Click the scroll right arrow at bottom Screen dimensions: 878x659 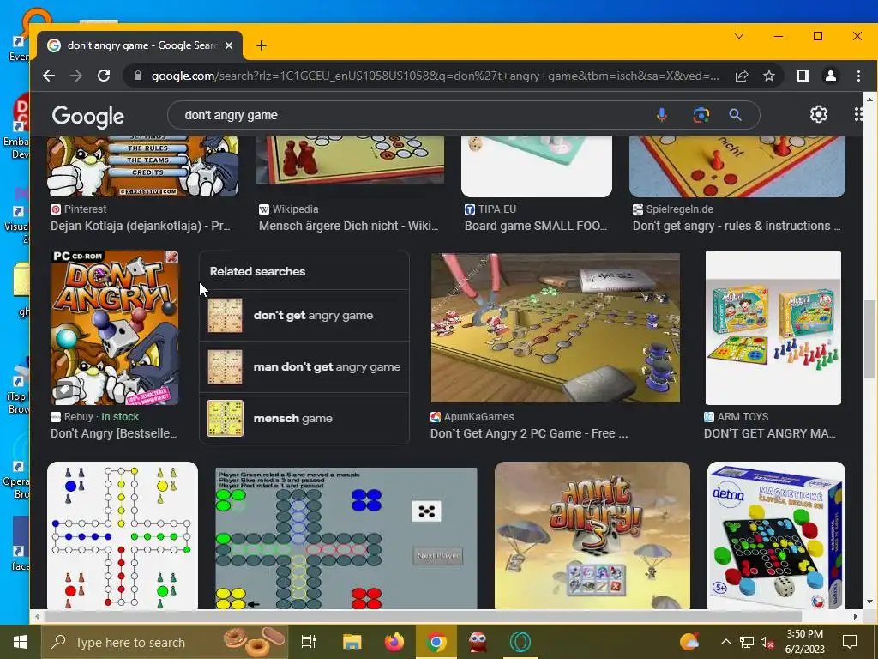[x=856, y=616]
